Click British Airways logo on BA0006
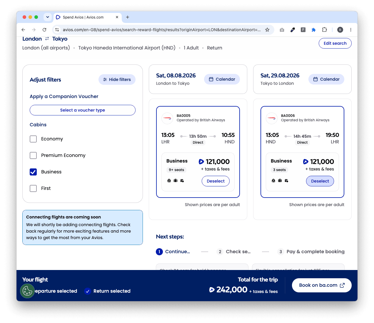The height and width of the screenshot is (323, 374). pos(272,118)
